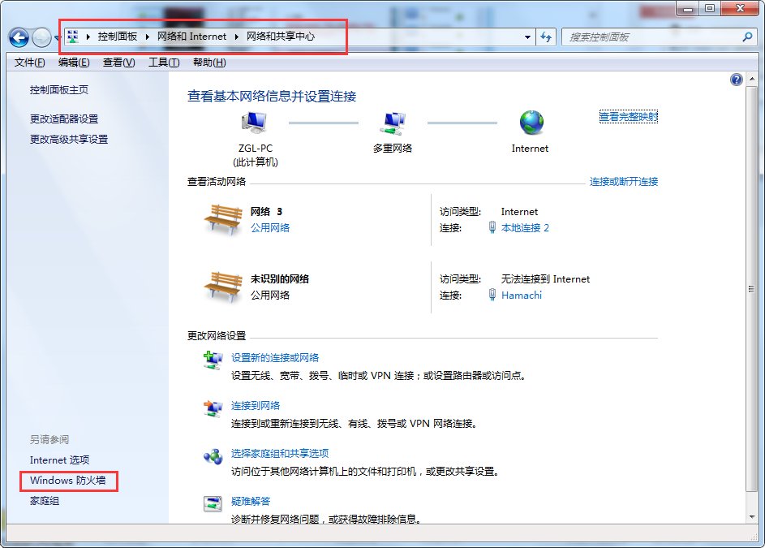Click the 查看完整映射 link
Image resolution: width=765 pixels, height=548 pixels.
(628, 116)
